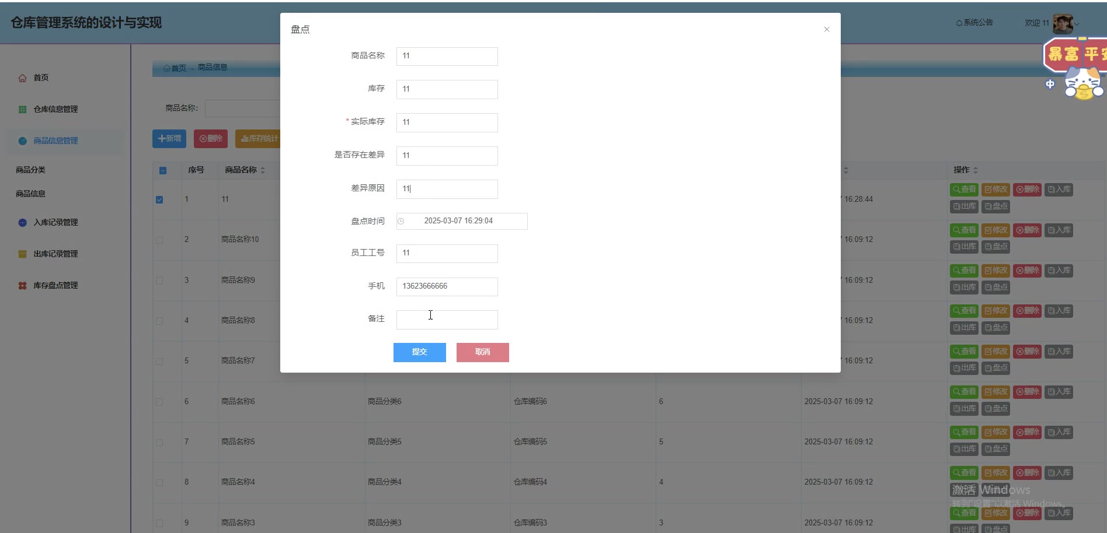Click the red 删除 toolbar button

click(211, 139)
